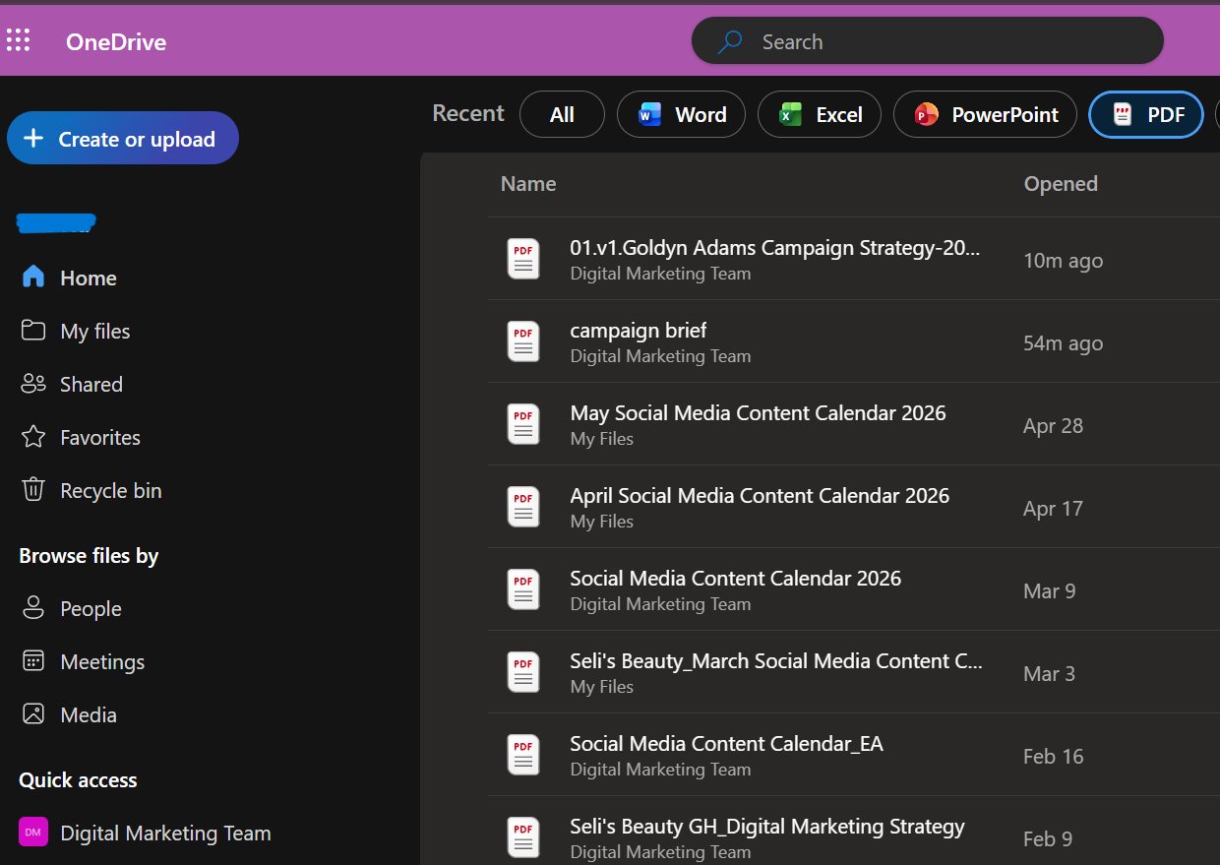Click the Meetings calendar icon
This screenshot has width=1220, height=865.
coord(33,661)
